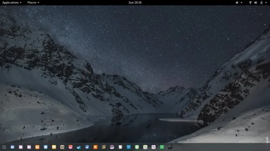Launch the yellow square app in dock
This screenshot has height=151, width=270.
tap(54, 147)
